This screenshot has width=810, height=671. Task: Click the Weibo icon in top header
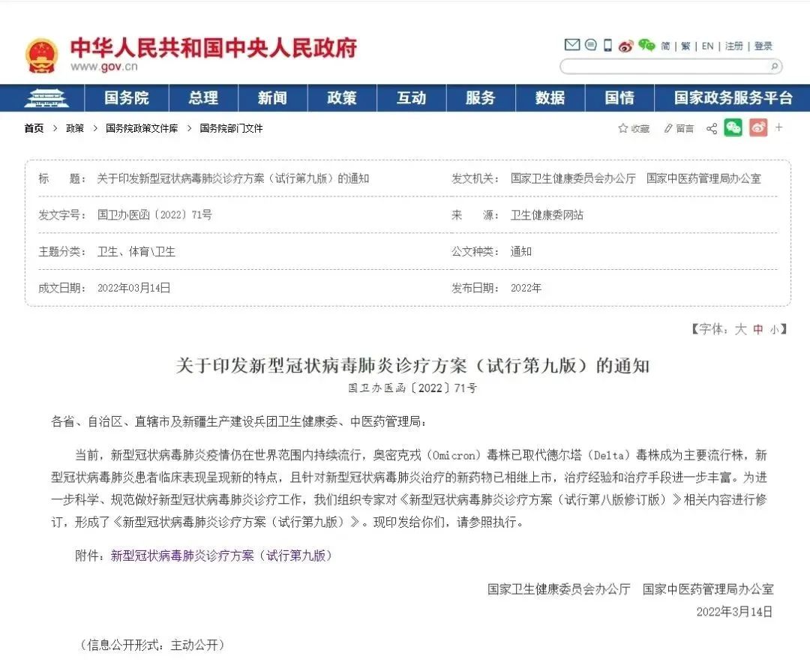(x=625, y=46)
